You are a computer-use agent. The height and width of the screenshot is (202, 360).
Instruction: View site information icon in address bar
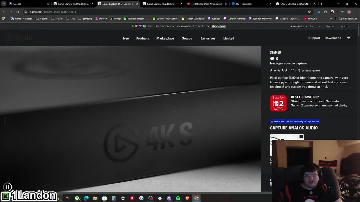point(26,12)
